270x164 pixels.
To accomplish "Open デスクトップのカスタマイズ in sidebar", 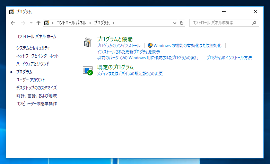I will [x=36, y=88].
